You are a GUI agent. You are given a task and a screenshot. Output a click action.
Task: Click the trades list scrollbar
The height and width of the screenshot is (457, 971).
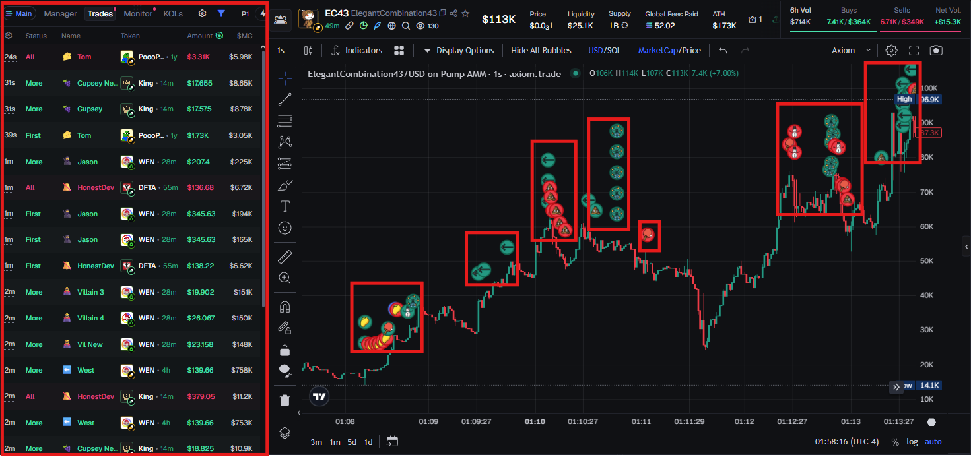tap(263, 178)
